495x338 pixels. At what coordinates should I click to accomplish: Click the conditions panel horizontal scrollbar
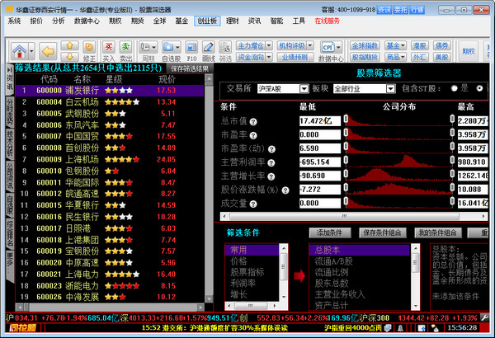(x=353, y=216)
